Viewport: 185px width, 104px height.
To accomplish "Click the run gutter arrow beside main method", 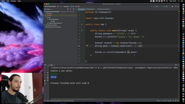I will click(82, 30).
